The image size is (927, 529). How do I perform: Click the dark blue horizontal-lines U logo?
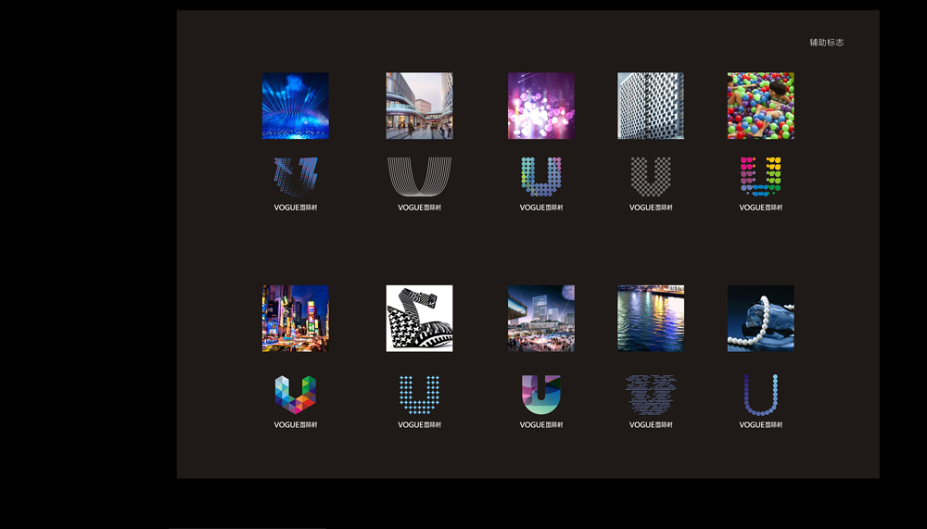tap(651, 394)
